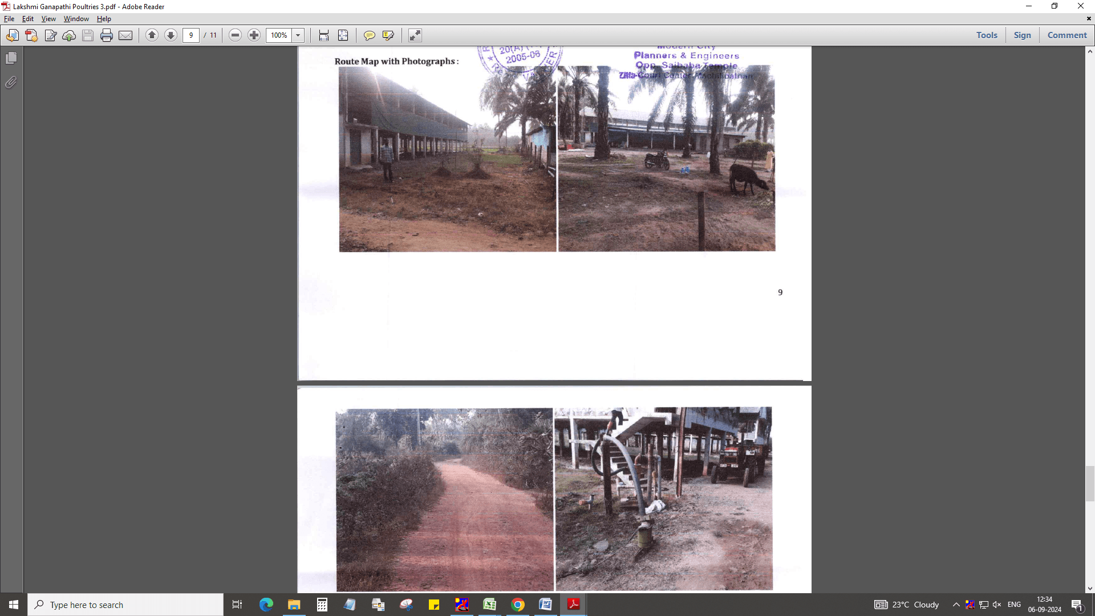Click the fit width scrolling mode icon

(324, 35)
